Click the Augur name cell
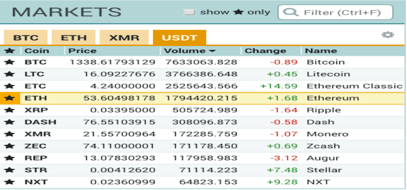The height and width of the screenshot is (190, 407). point(323,158)
